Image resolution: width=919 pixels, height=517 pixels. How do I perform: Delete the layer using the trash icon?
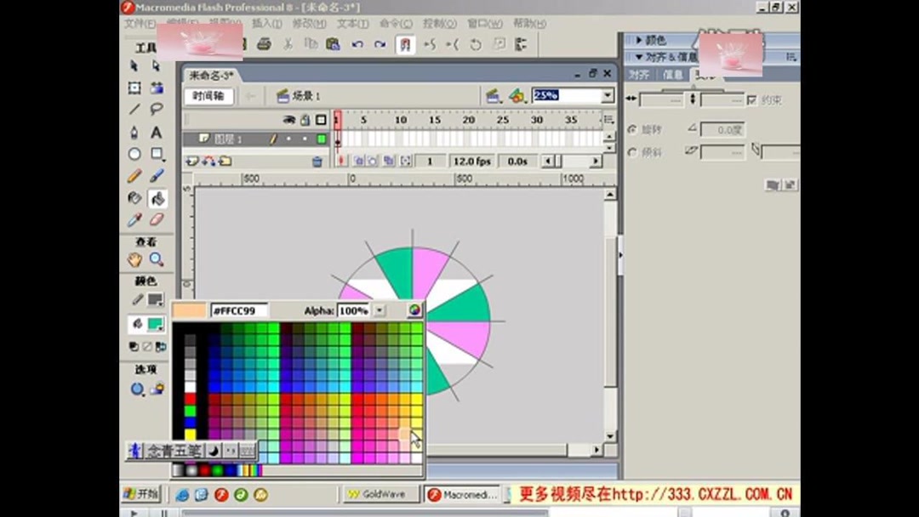pos(317,161)
